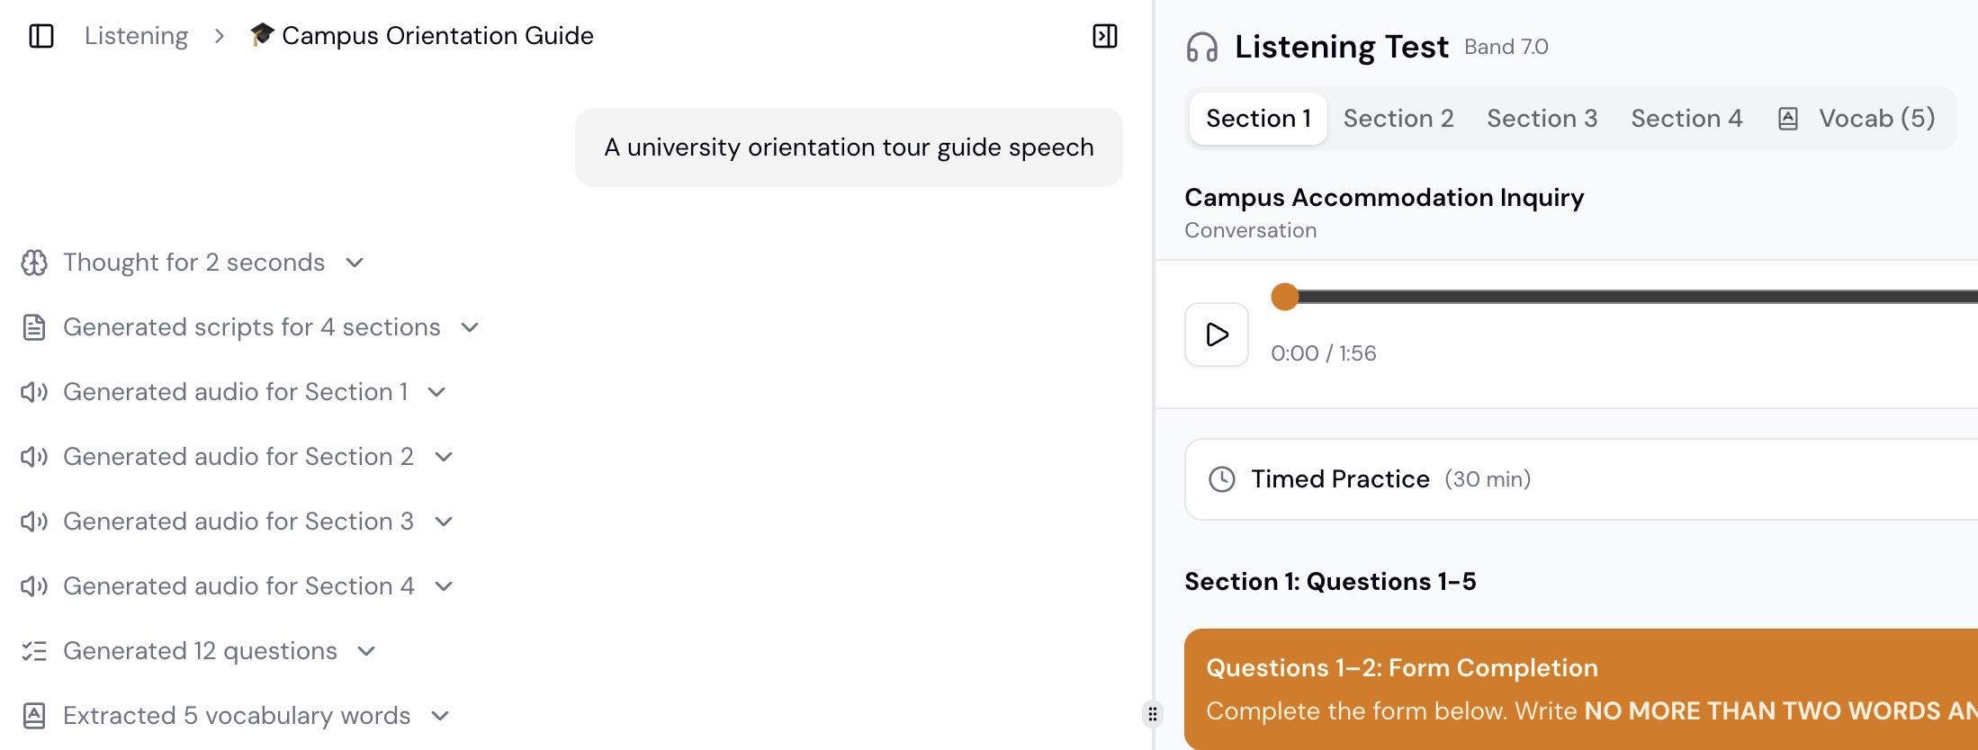Expand 'Extracted 5 vocabulary words' chevron

(440, 716)
